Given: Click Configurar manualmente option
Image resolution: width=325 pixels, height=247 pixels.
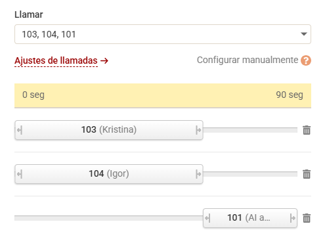Looking at the screenshot, I should pos(248,60).
